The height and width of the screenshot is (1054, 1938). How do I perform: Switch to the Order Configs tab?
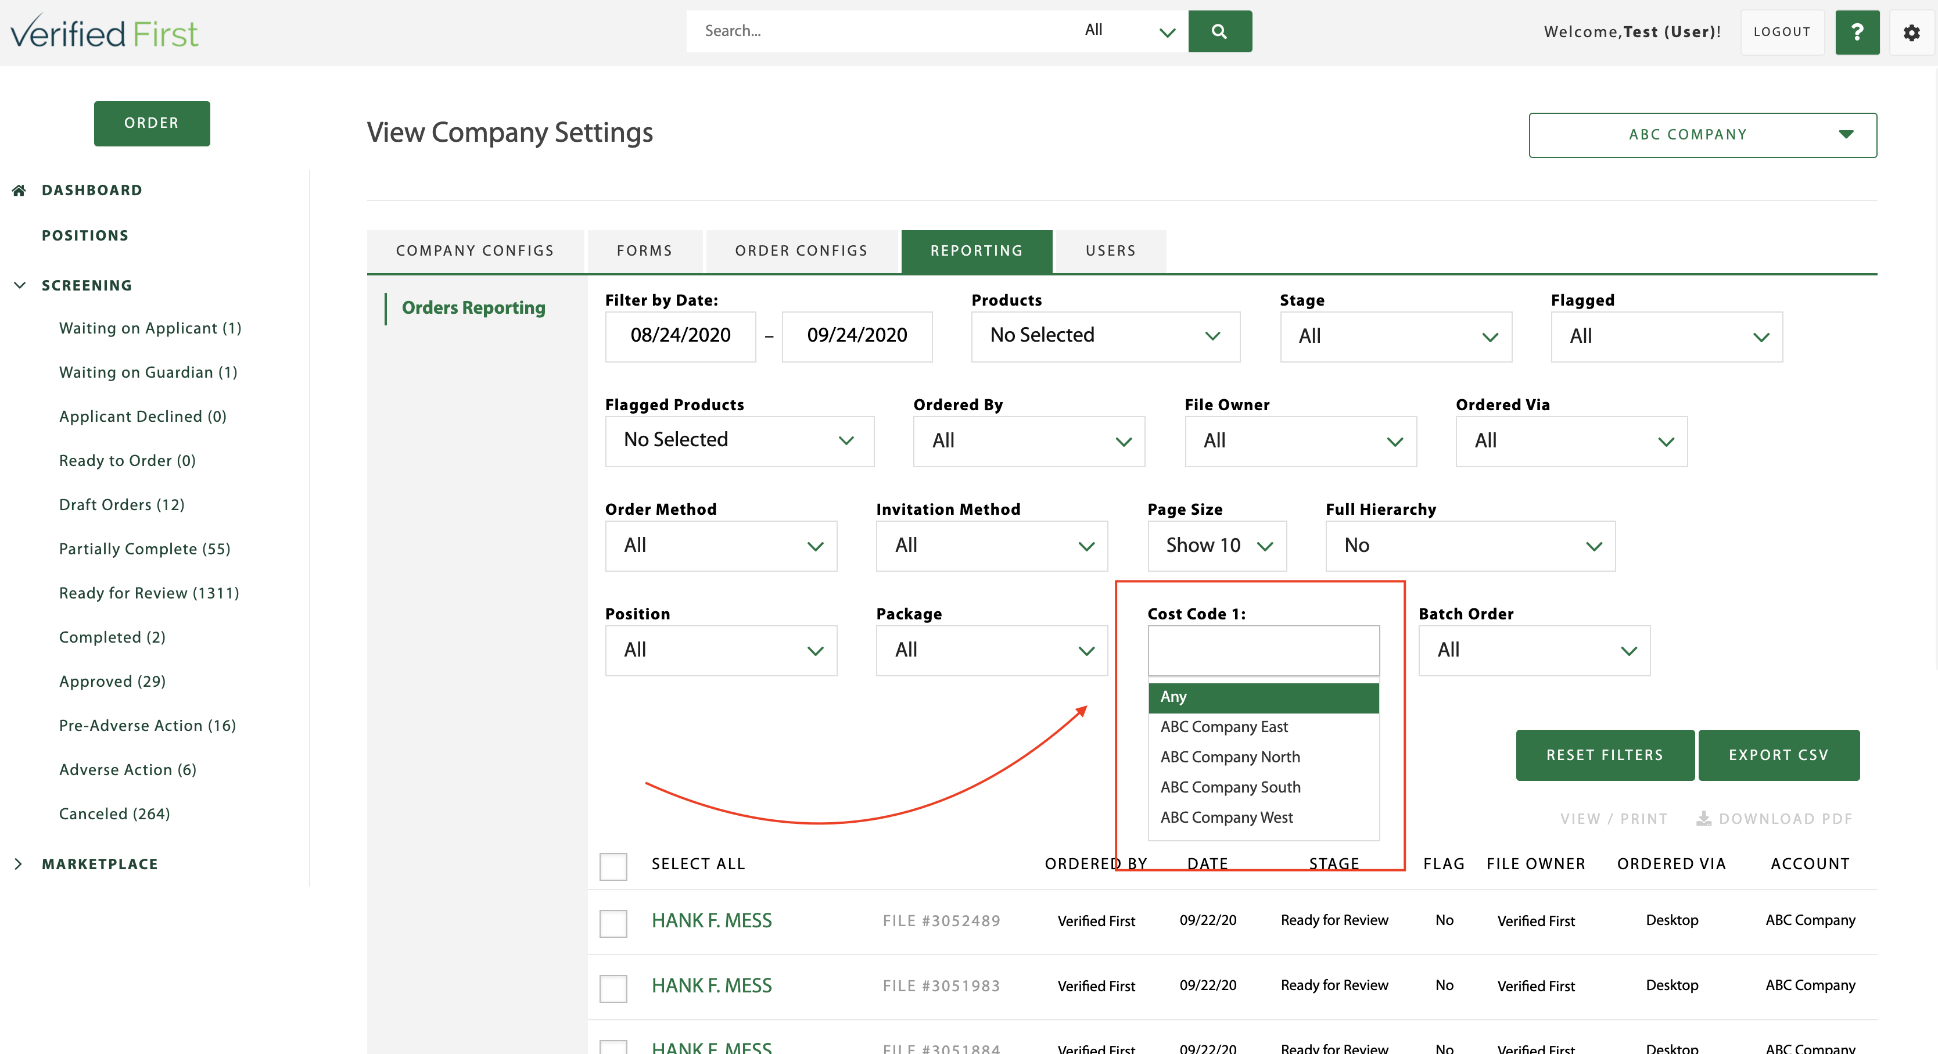[x=801, y=251]
